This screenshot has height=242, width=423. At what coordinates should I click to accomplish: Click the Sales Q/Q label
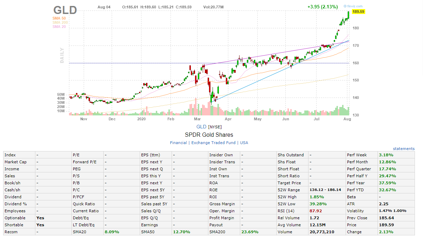pyautogui.click(x=151, y=211)
